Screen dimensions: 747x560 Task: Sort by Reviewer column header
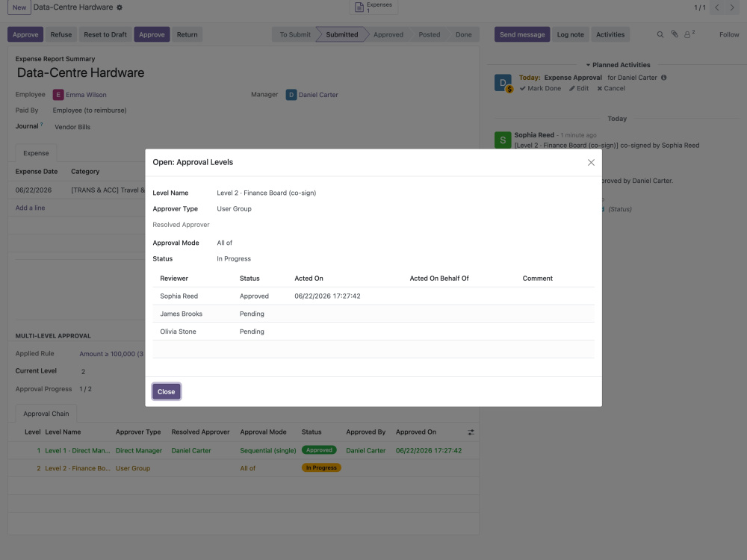[x=174, y=278]
